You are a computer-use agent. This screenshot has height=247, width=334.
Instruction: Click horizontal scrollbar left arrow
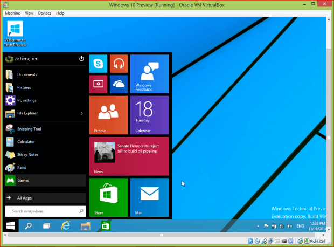pos(5,235)
